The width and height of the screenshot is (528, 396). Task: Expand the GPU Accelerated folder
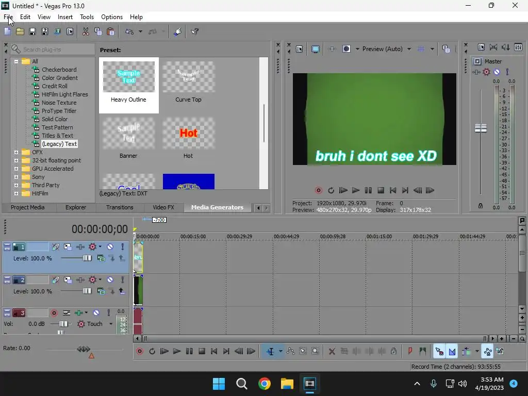point(16,169)
